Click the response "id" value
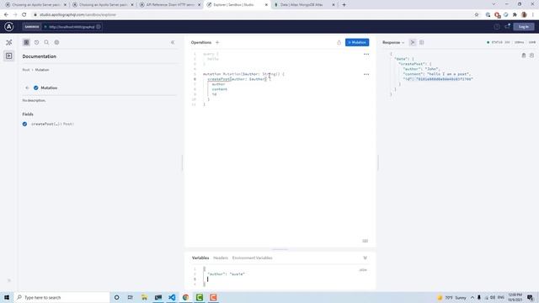The image size is (539, 303). pos(445,79)
